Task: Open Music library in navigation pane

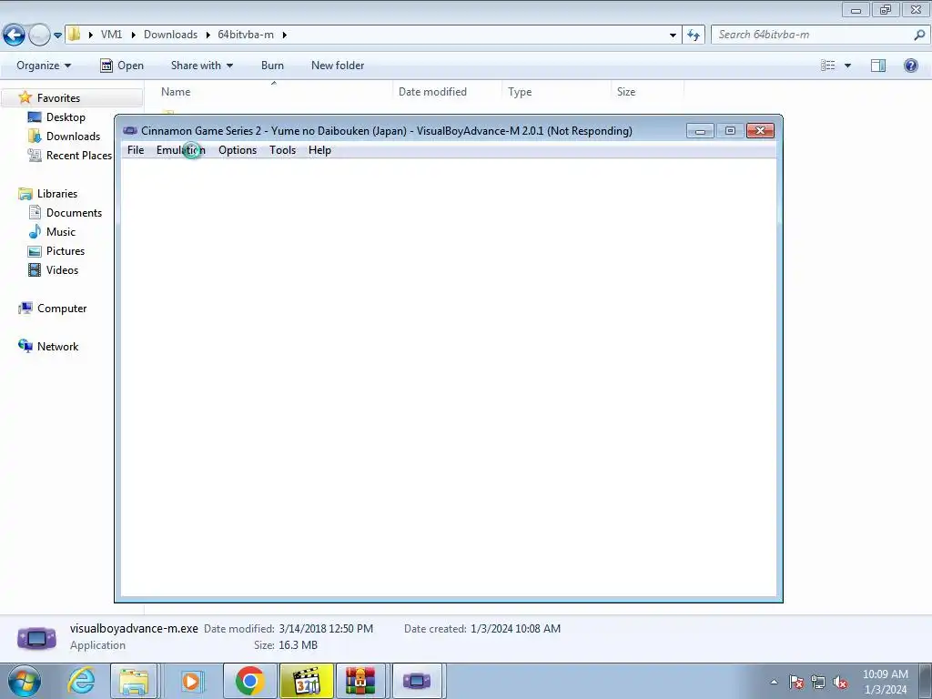Action: tap(61, 232)
